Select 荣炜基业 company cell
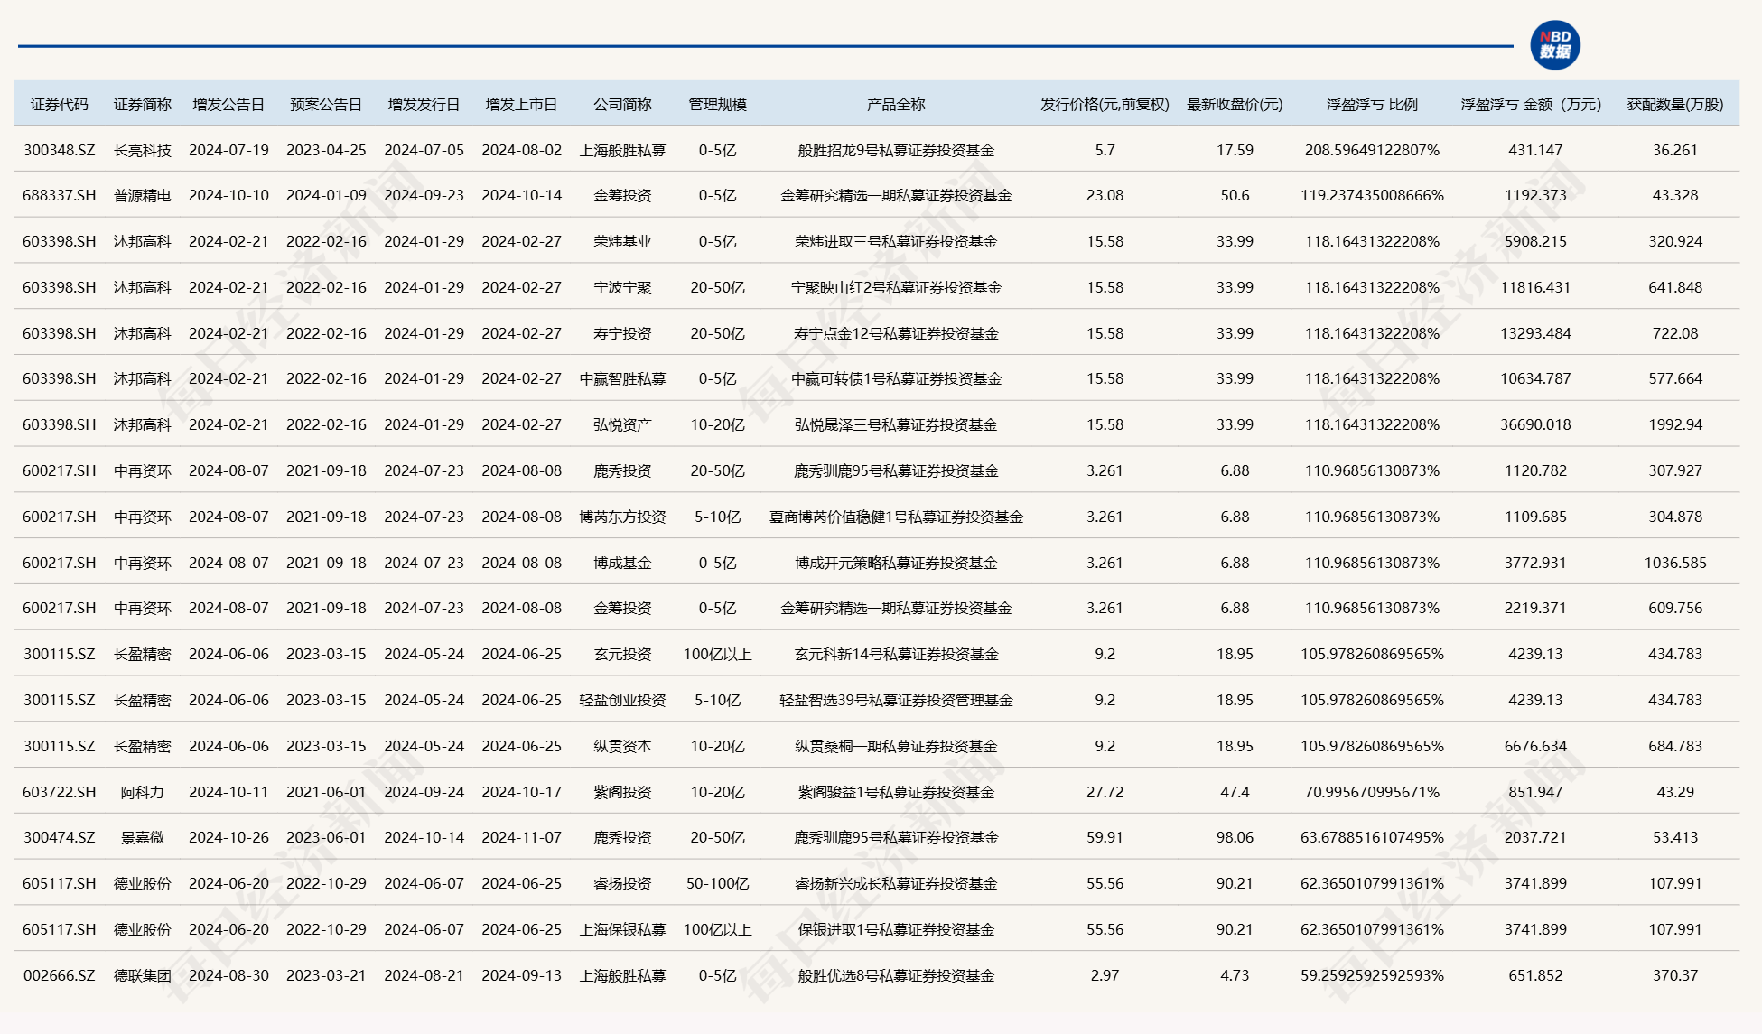 (622, 241)
